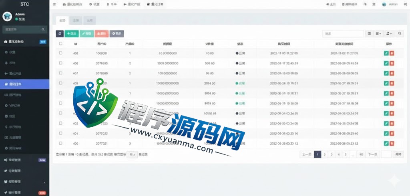
Task: Go to page 40 in pagination
Action: pos(361,154)
